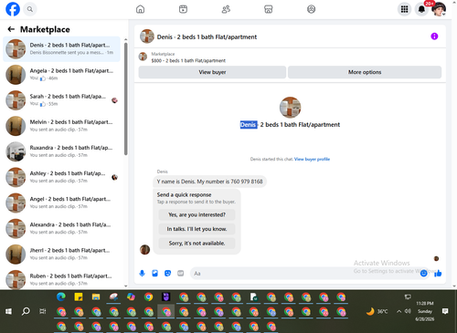This screenshot has width=457, height=333.
Task: Open Windows taskbar search
Action: pyautogui.click(x=26, y=311)
